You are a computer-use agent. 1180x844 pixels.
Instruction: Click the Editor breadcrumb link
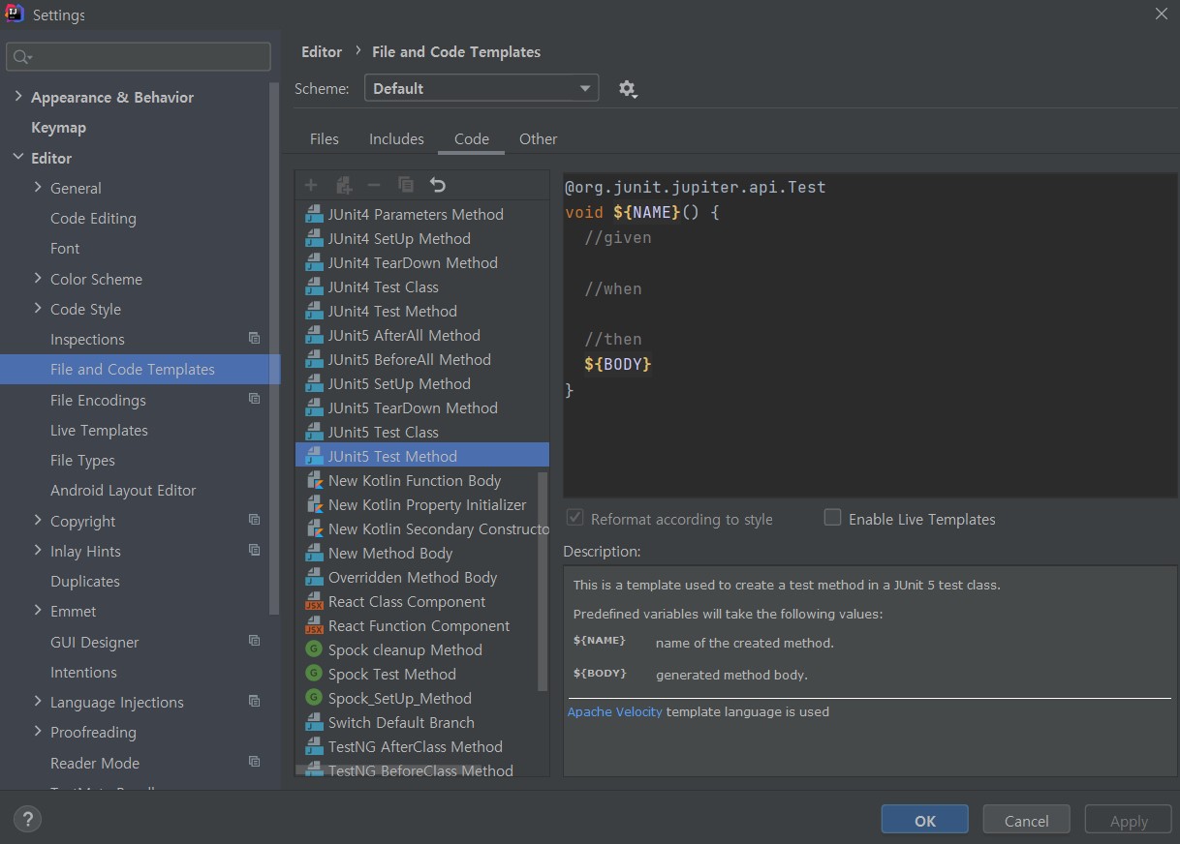click(x=322, y=52)
